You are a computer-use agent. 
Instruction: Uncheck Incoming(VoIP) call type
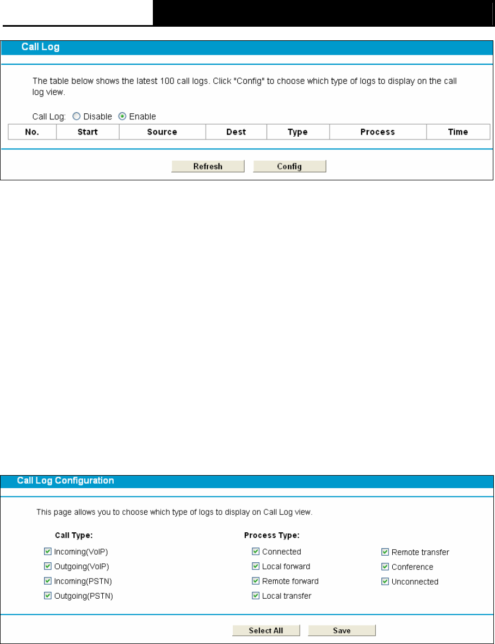pos(47,551)
